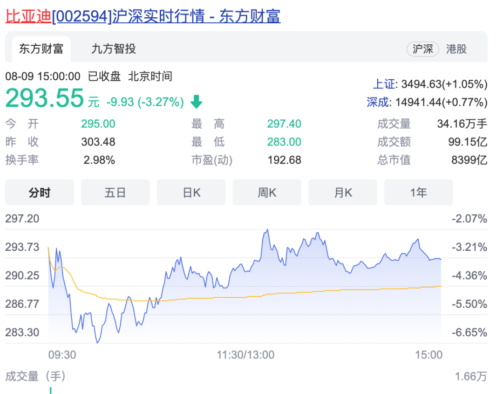Screen dimensions: 503x394
Task: Click the 15:00 time axis label
Action: [x=429, y=355]
